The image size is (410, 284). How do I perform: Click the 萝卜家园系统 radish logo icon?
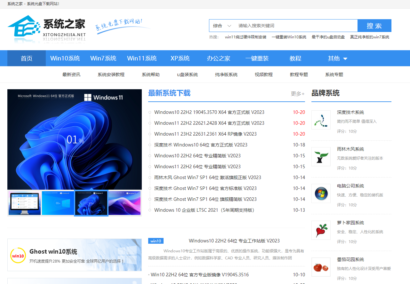click(x=321, y=230)
